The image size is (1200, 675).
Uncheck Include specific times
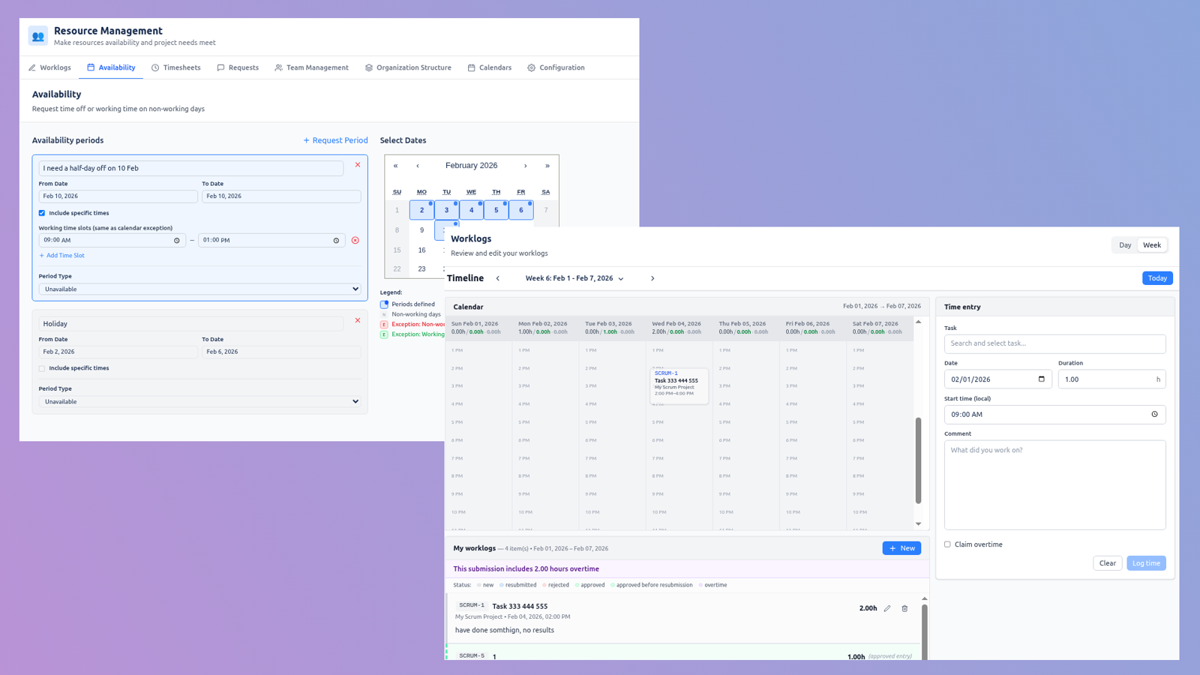click(42, 212)
